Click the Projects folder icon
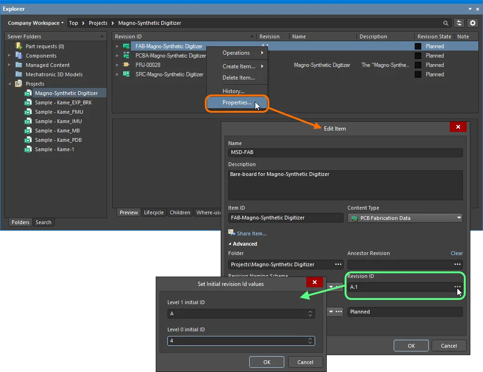483x372 pixels. point(19,83)
